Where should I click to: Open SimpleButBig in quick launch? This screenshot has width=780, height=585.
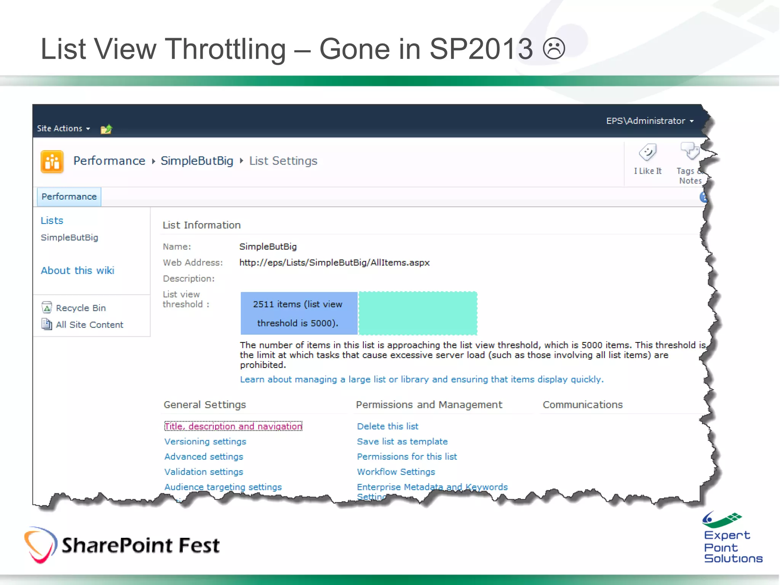coord(69,237)
